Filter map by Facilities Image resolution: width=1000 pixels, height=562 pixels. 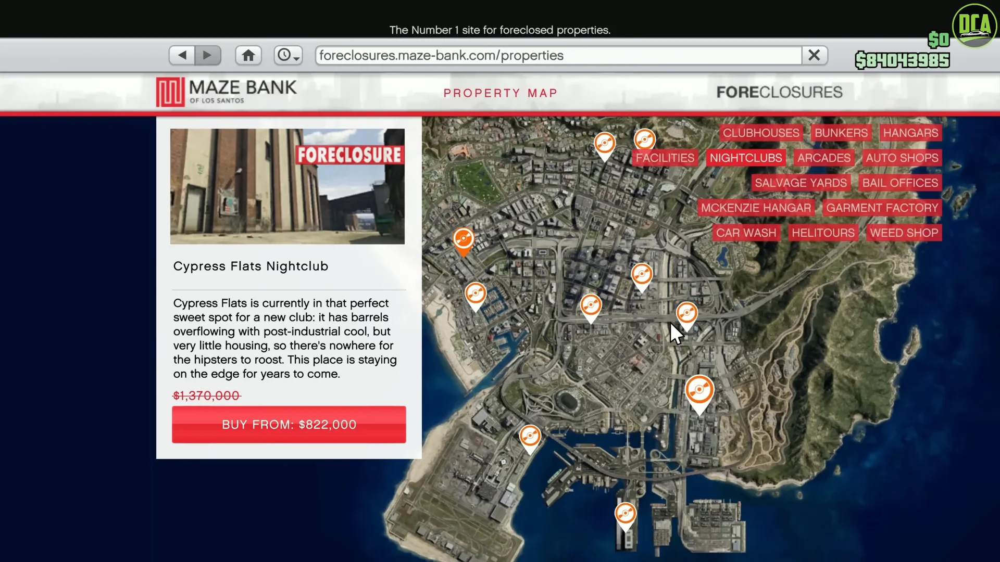pyautogui.click(x=665, y=158)
